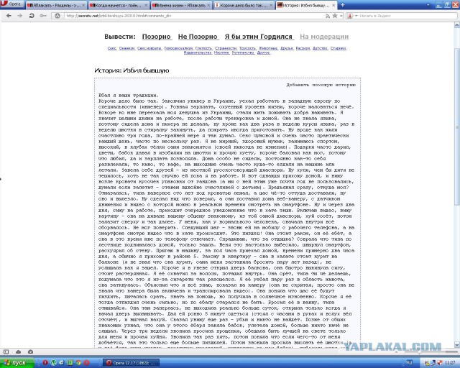This screenshot has width=460, height=368.
Task: Open site info globe badge in address bar
Action: 57,16
